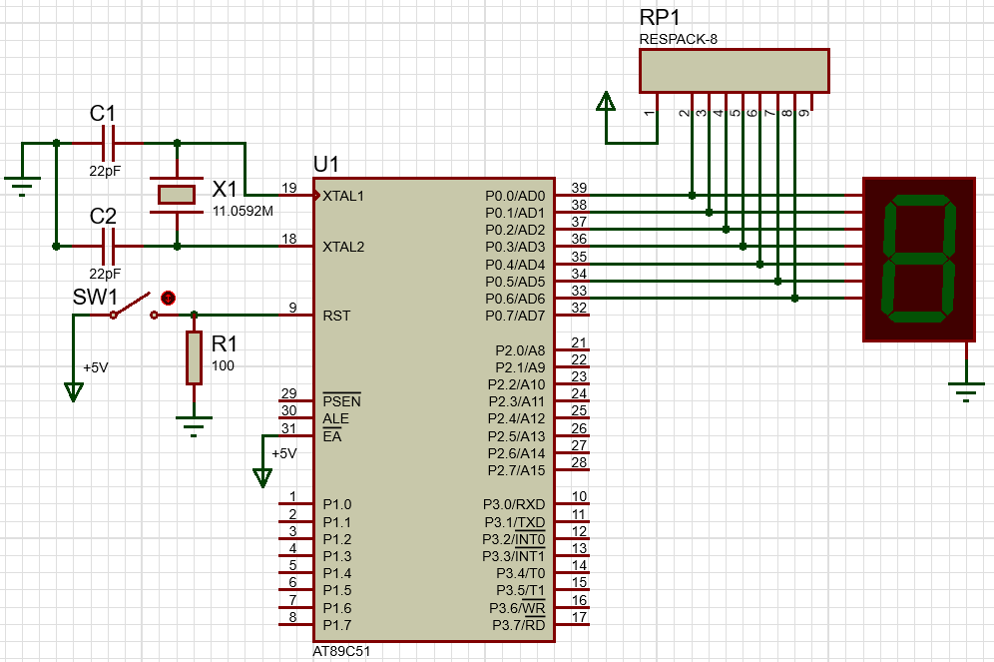This screenshot has height=662, width=994.
Task: Click the P3.2/INT0 pin label
Action: point(514,539)
